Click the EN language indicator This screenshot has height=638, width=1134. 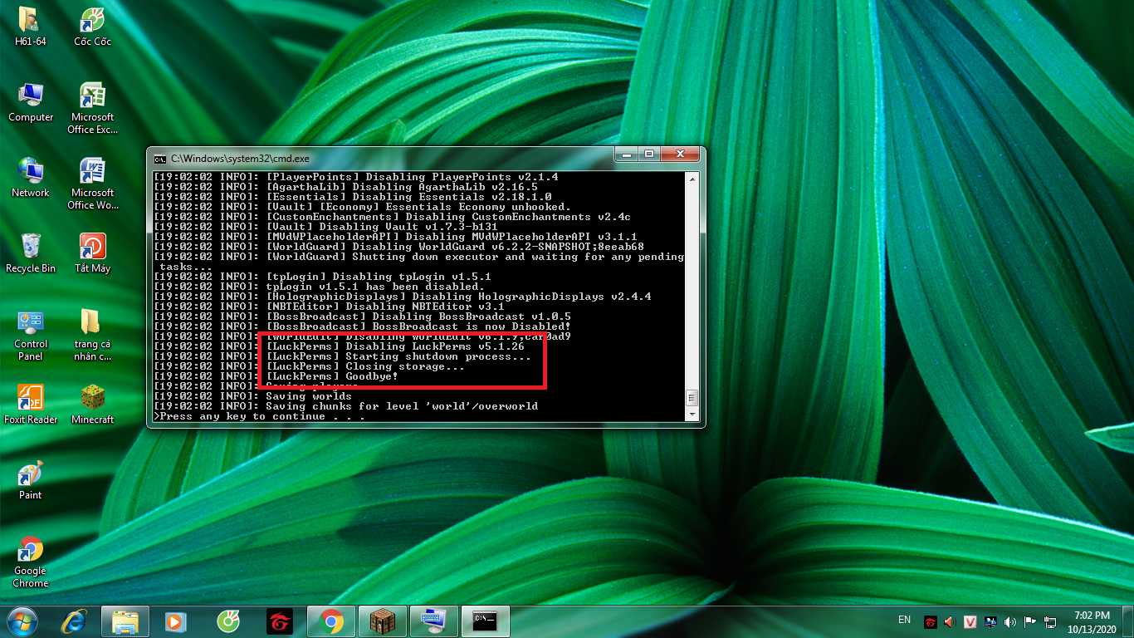pos(904,620)
